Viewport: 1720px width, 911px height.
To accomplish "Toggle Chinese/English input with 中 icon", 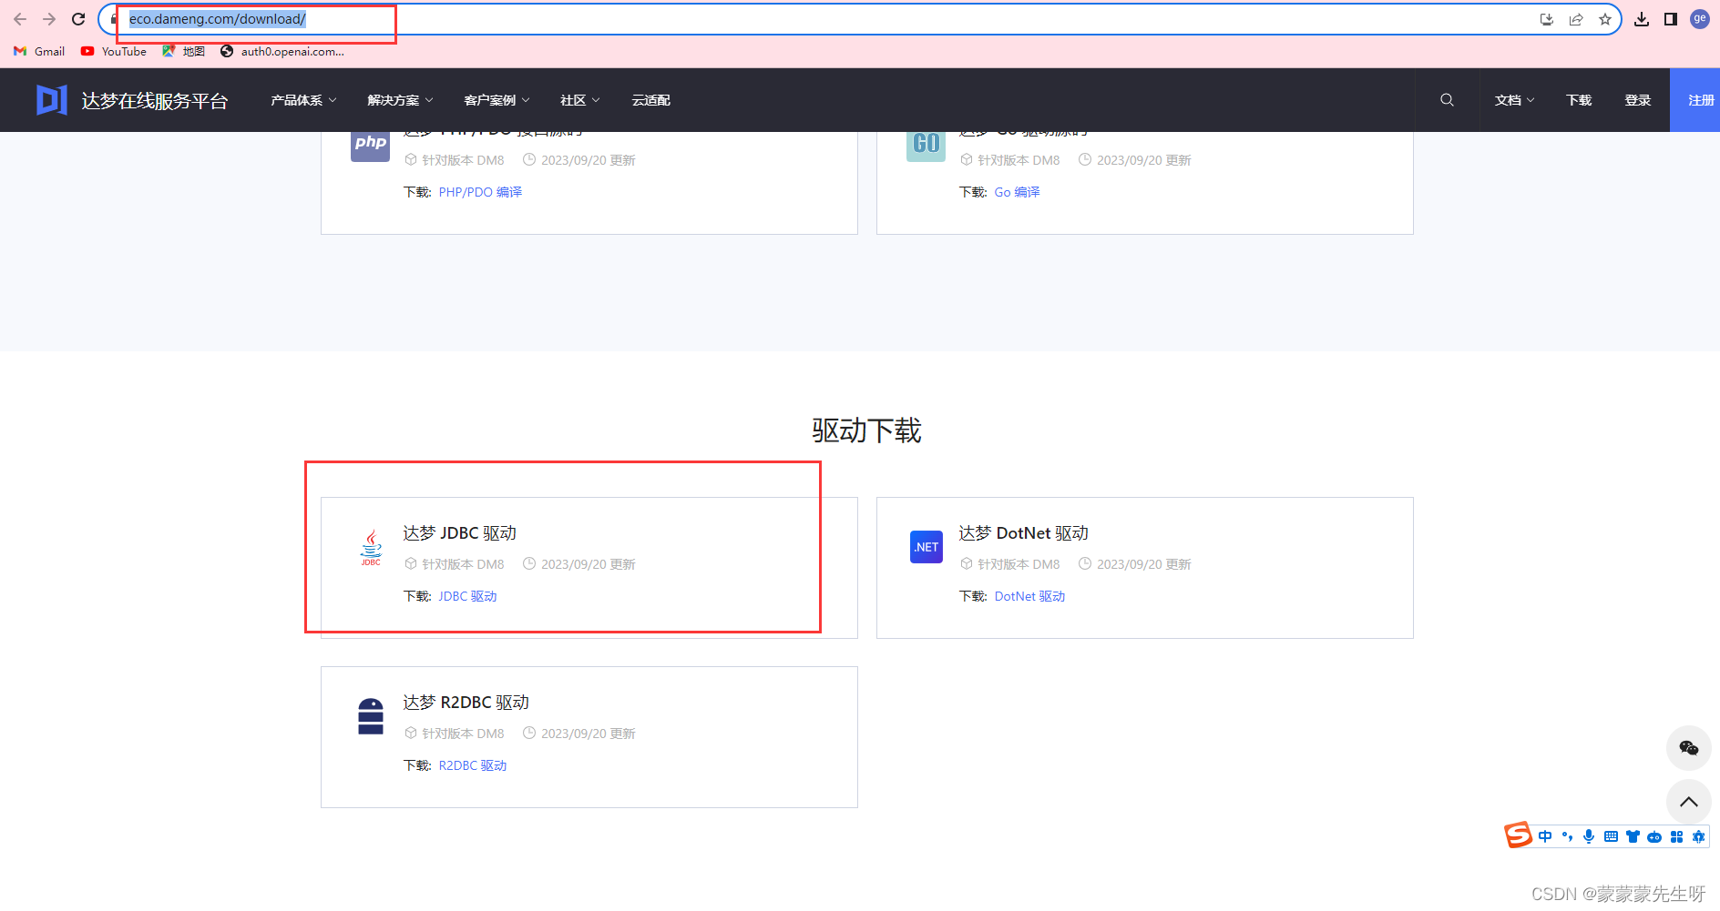I will pos(1545,835).
